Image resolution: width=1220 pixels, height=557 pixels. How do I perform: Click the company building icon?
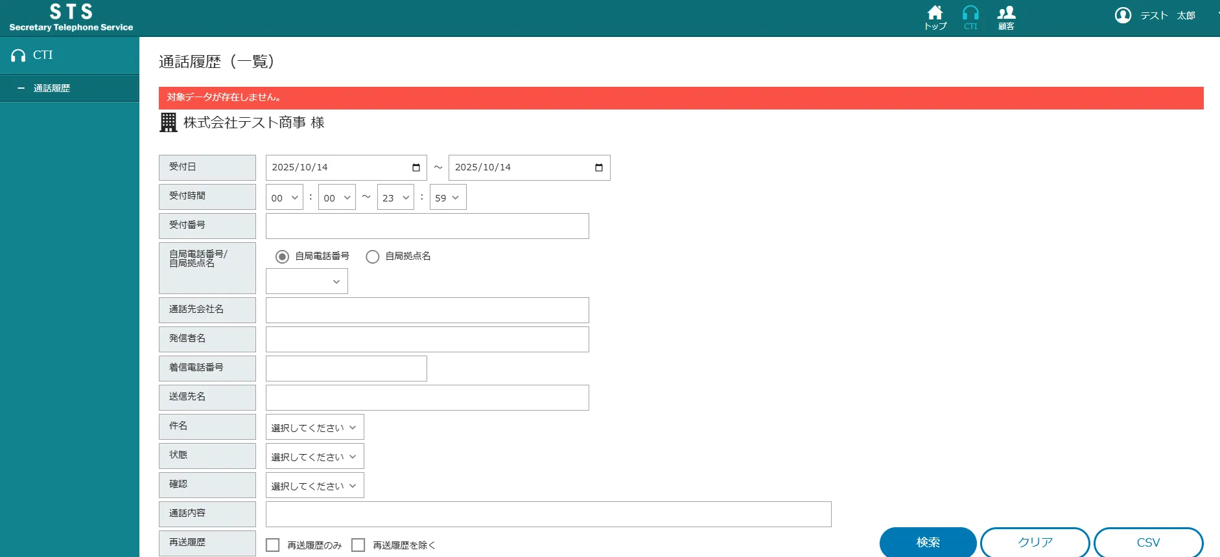coord(169,122)
